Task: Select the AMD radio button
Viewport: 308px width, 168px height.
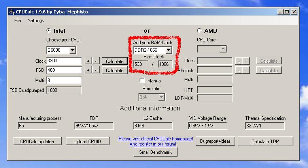Action: 199,30
